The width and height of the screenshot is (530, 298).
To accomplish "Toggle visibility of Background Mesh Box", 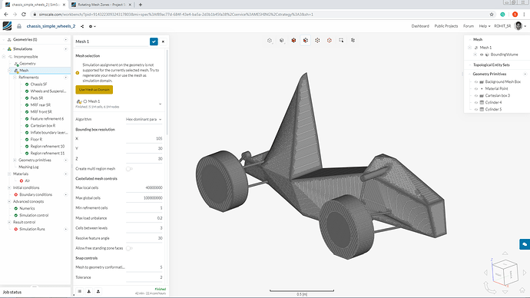I will [x=476, y=81].
